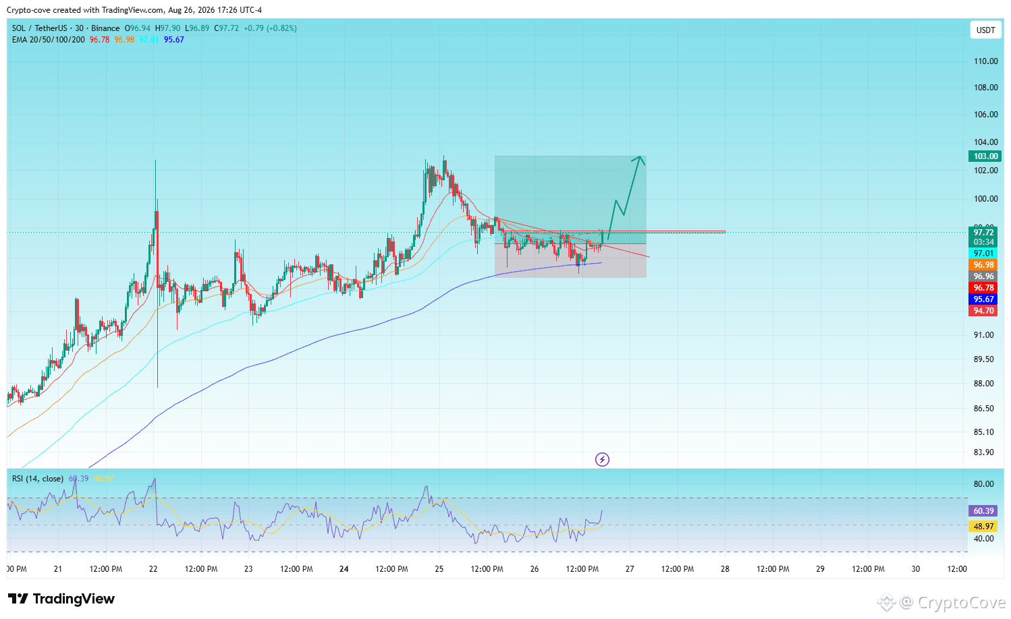Click the RSI (14, close) indicator label
This screenshot has height=619, width=1011.
(x=38, y=479)
